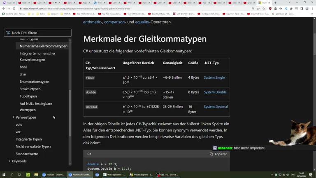Open the WebApplication11 taskbar window
The image size is (316, 178).
click(x=114, y=175)
